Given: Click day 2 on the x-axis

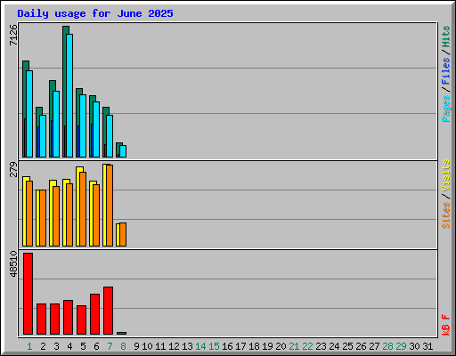Looking at the screenshot, I should [43, 346].
